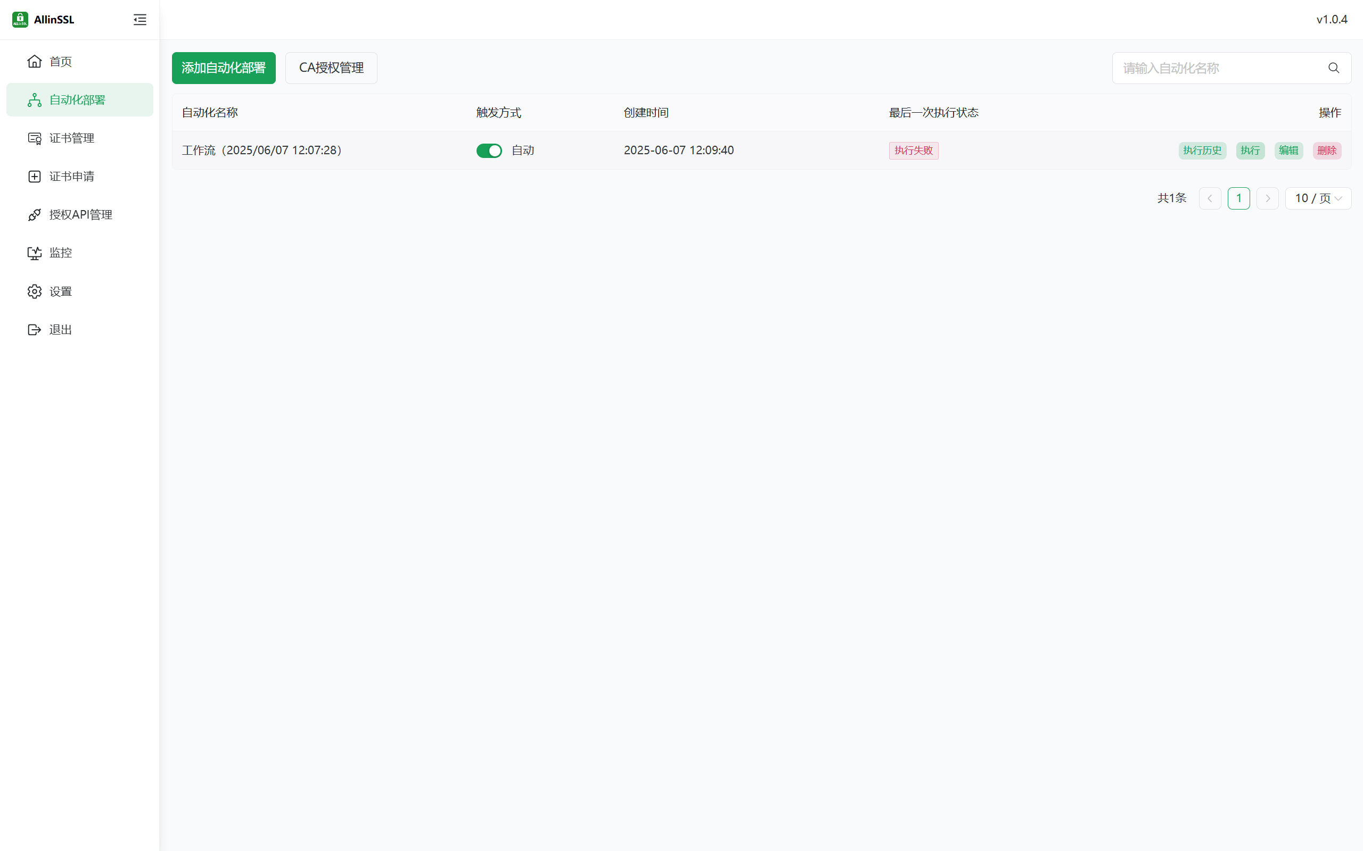
Task: Click the 创建时间 column header
Action: (646, 113)
